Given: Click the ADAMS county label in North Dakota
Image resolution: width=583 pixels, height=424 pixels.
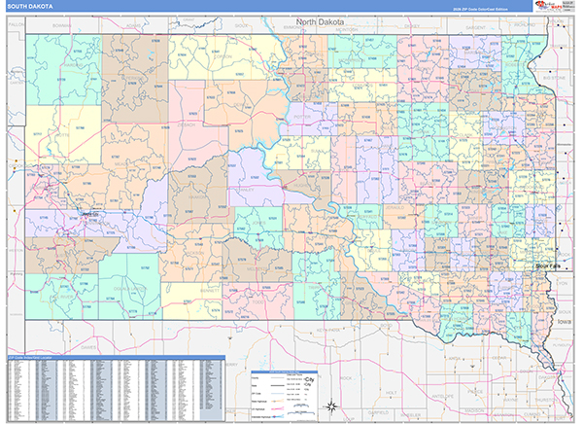Looking at the screenshot, I should 133,25.
